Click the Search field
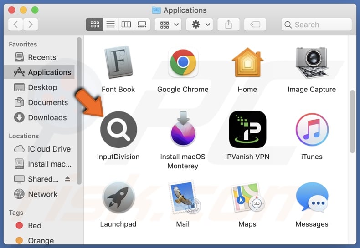This screenshot has width=360, height=248. (317, 25)
